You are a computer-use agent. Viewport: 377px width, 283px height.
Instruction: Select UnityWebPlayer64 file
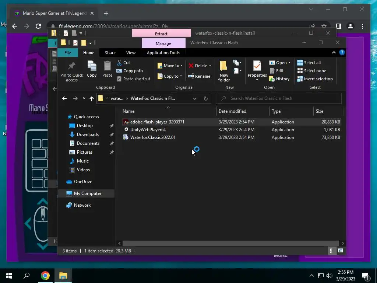click(x=148, y=129)
